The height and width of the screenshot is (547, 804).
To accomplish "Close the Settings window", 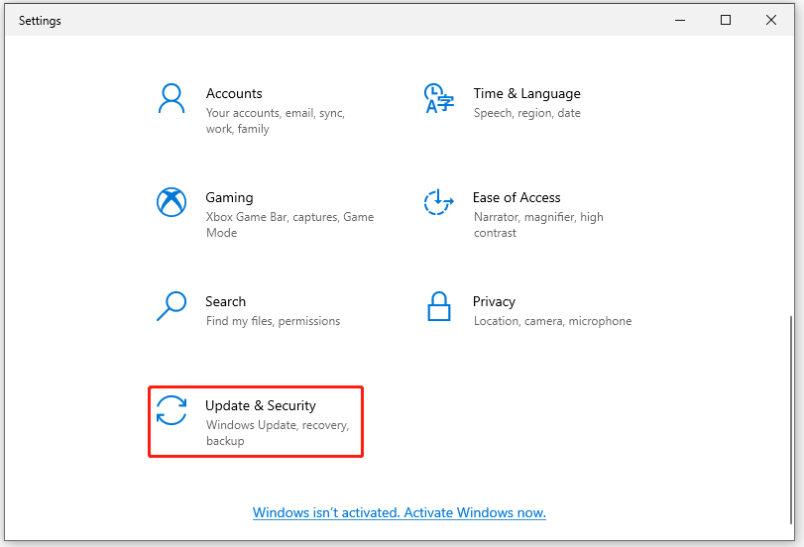I will coord(771,20).
